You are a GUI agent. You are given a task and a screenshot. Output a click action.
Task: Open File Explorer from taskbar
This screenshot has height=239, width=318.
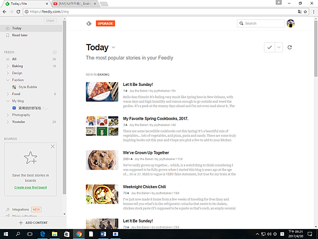point(55,234)
